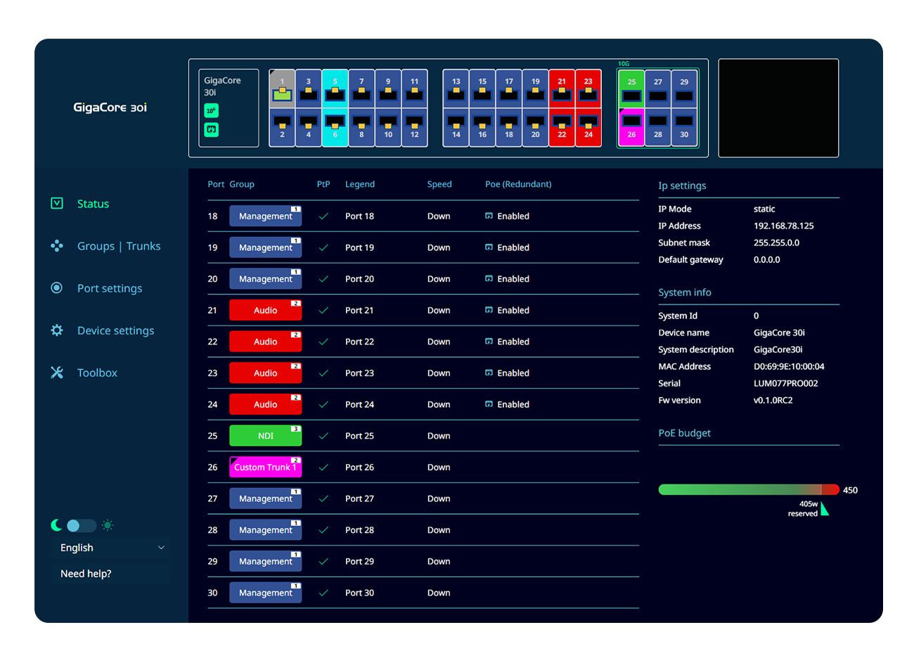Select port 1 in the switch diagram

click(x=282, y=89)
